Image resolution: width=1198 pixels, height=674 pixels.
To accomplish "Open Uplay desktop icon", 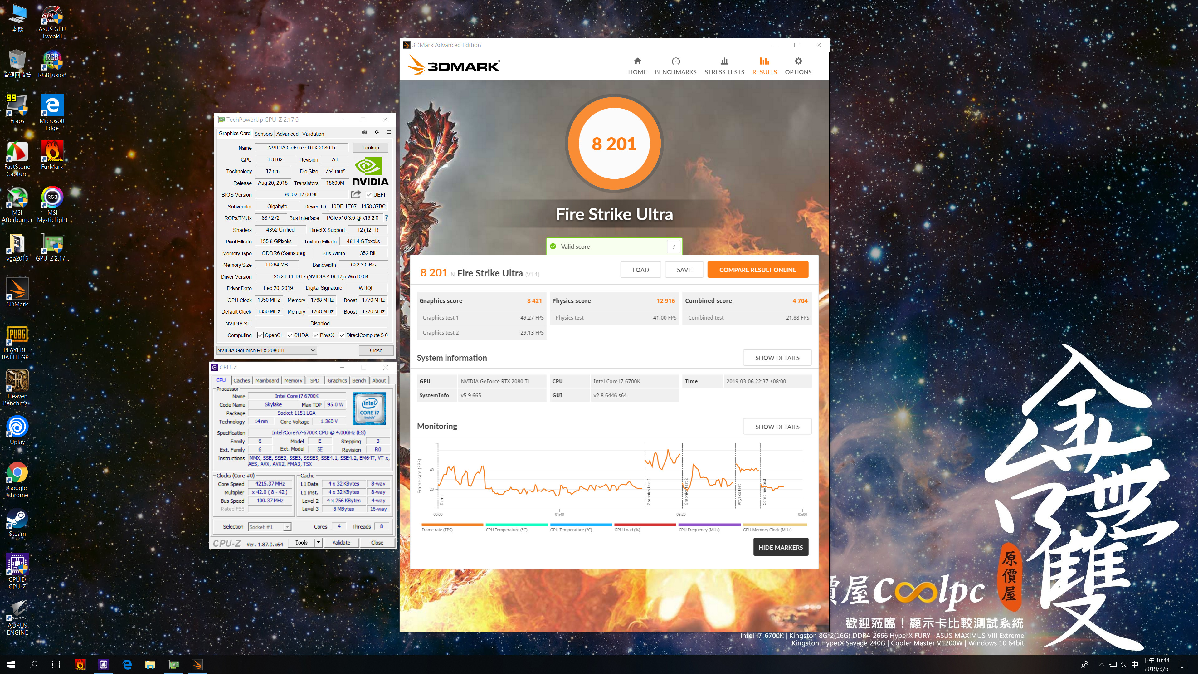I will tap(17, 430).
